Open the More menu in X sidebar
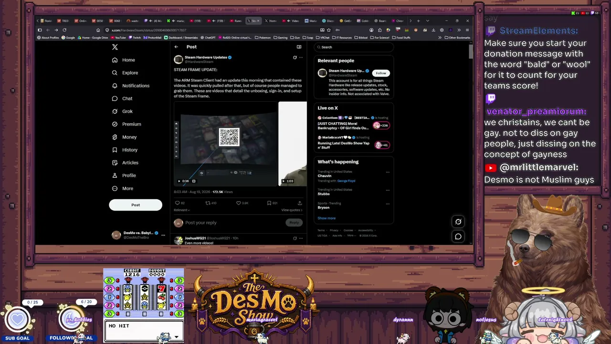611x344 pixels. point(123,188)
